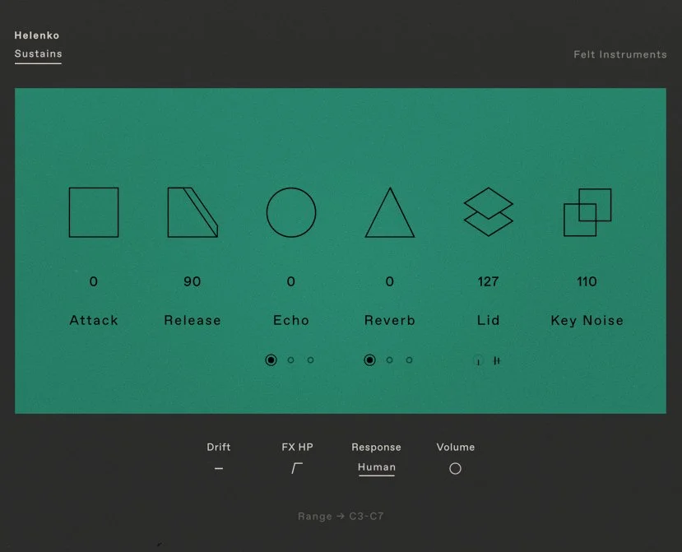This screenshot has width=682, height=552.
Task: Click the Echo label
Action: pos(291,320)
